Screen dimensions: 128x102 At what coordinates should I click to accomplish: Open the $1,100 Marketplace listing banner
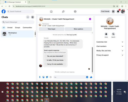pyautogui.click(x=66, y=25)
